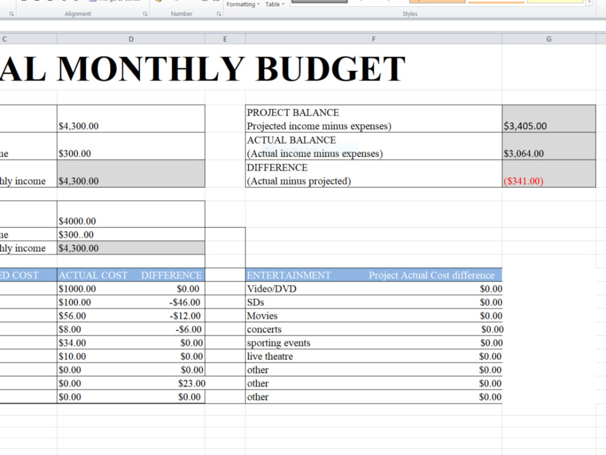
Task: Select the DIFFERENCE (Actual minus projected) cell
Action: pyautogui.click(x=374, y=174)
